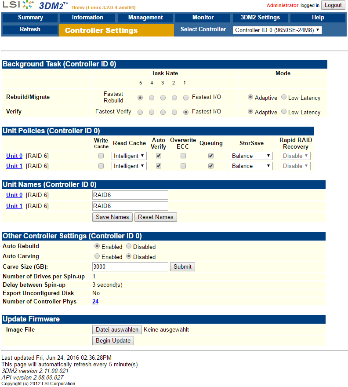Set Rebuild/Migrate task rate to 2
Viewport: 348px width, 387px height.
pyautogui.click(x=174, y=98)
